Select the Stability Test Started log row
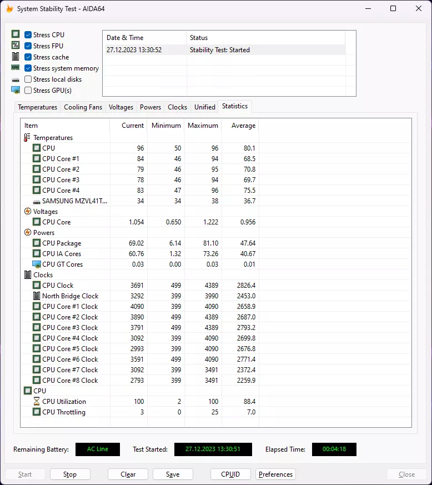 pyautogui.click(x=225, y=50)
